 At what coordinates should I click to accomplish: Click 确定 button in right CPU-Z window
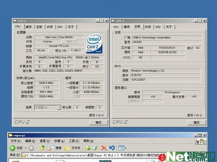coord(197,122)
